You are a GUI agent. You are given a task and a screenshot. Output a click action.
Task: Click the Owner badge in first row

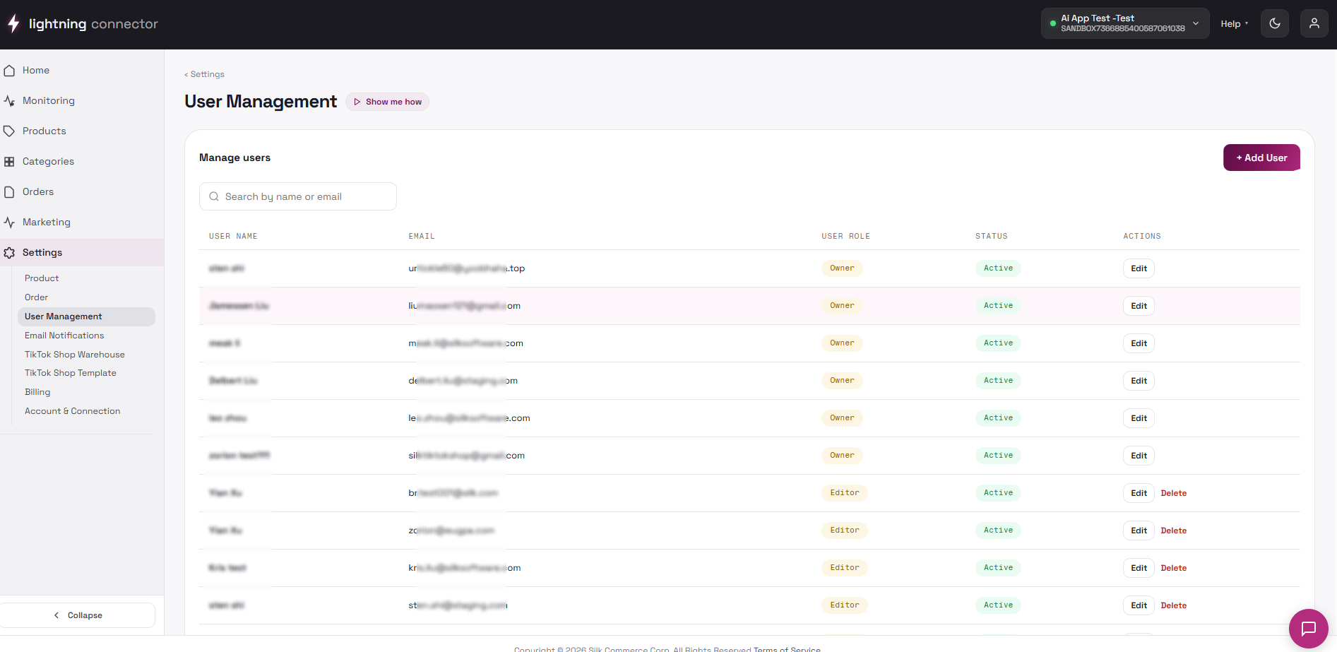[x=842, y=268]
